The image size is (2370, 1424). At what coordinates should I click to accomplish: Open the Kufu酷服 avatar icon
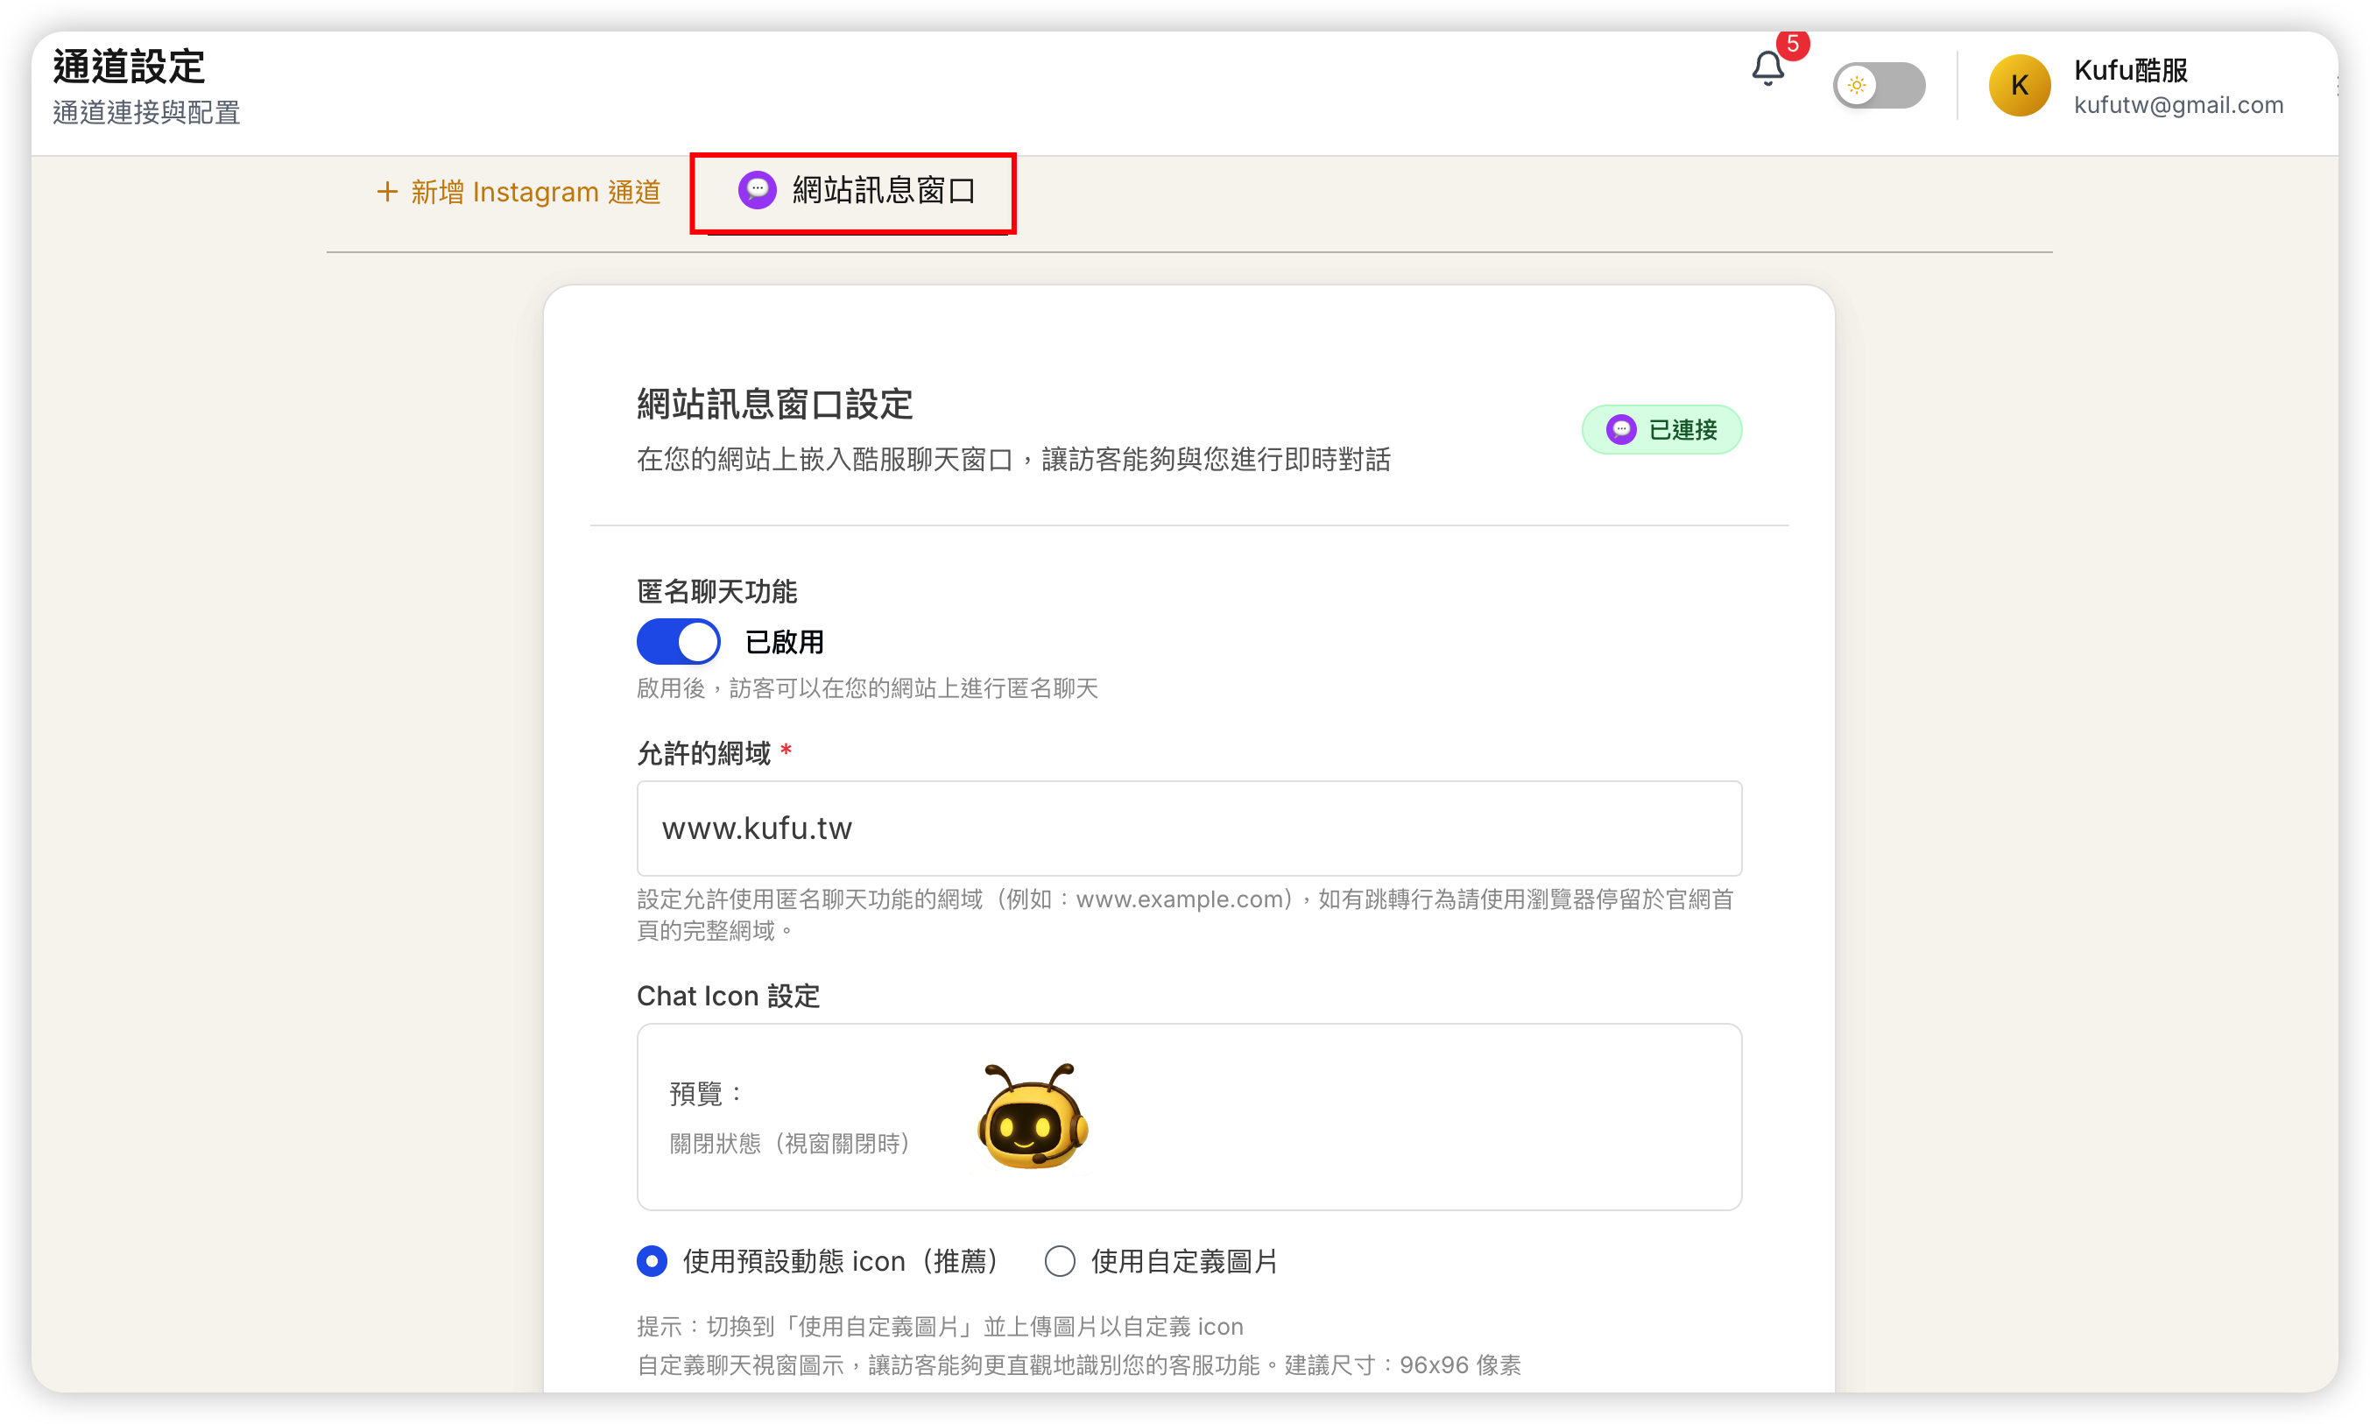coord(2020,86)
